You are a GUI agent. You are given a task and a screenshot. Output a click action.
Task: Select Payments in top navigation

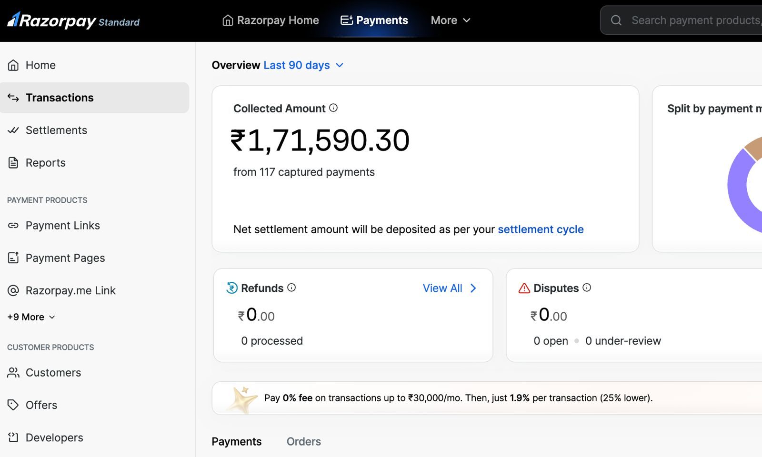pos(374,20)
